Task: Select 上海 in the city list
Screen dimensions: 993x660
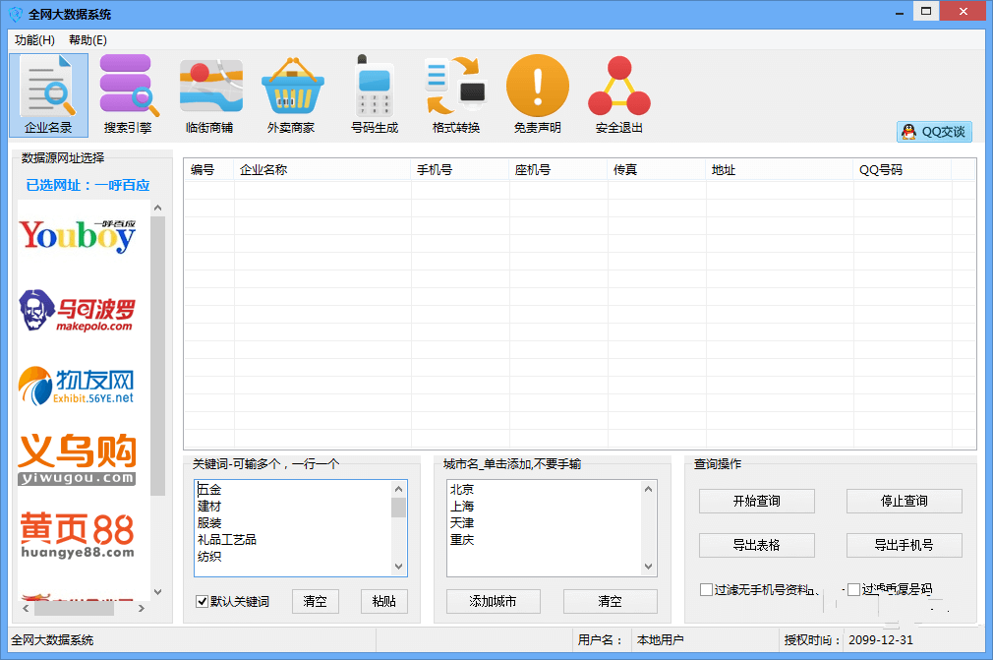Action: tap(462, 507)
